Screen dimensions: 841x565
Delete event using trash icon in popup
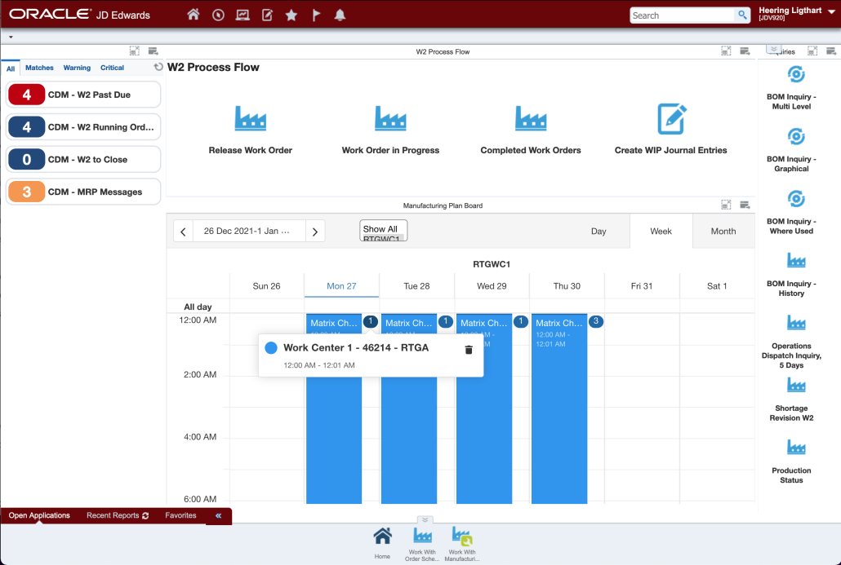469,350
